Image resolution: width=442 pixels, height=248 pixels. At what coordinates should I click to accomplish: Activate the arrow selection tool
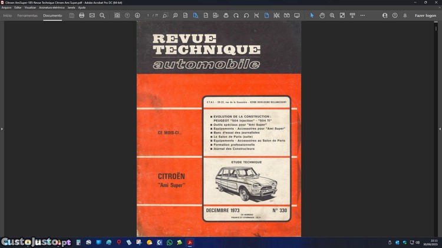coord(312,15)
